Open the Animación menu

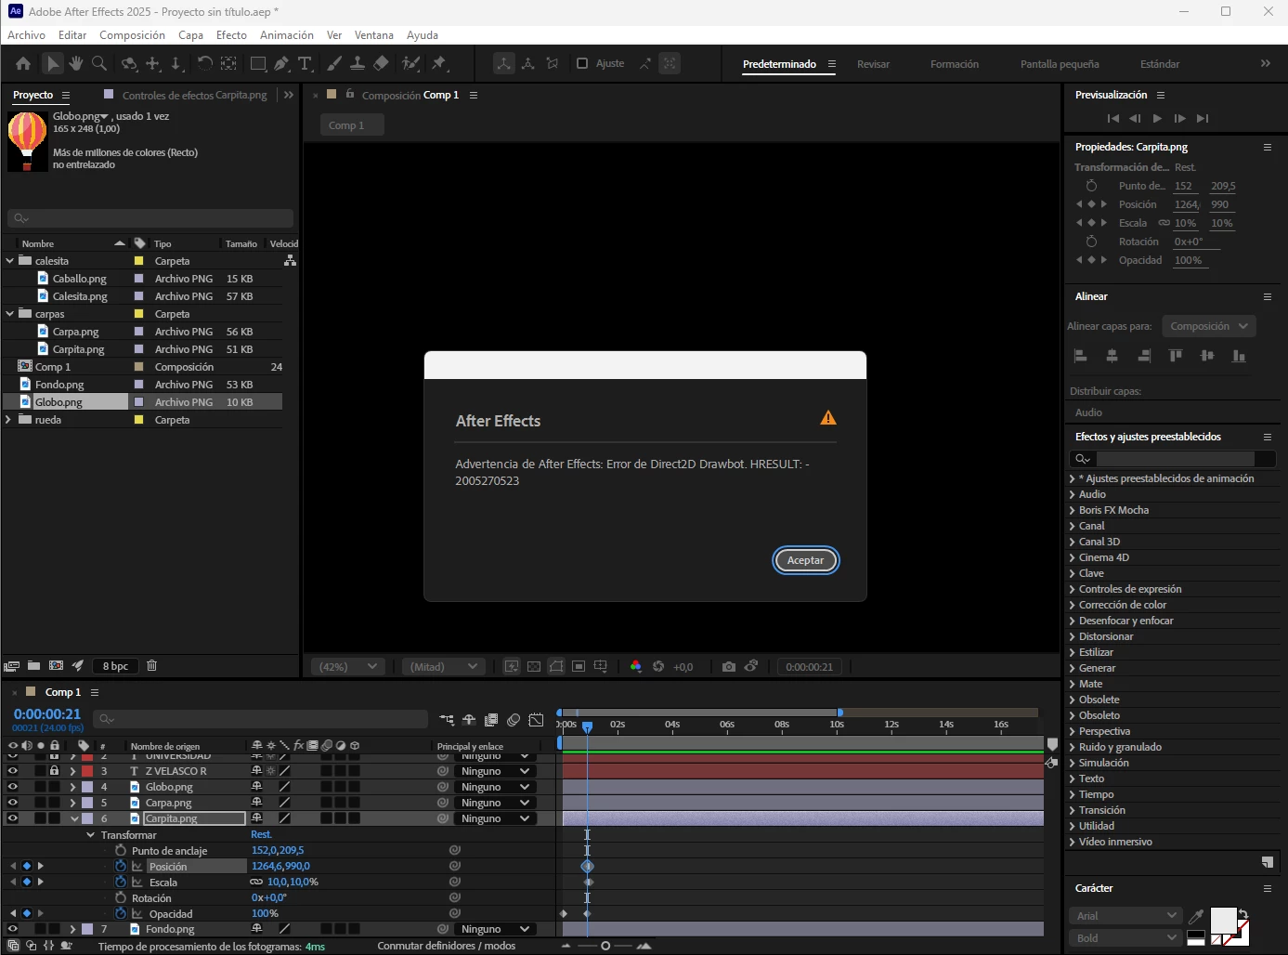pos(287,35)
